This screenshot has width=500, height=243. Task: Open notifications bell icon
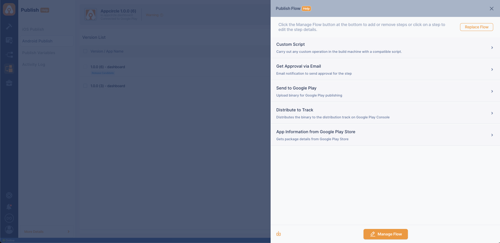click(9, 207)
